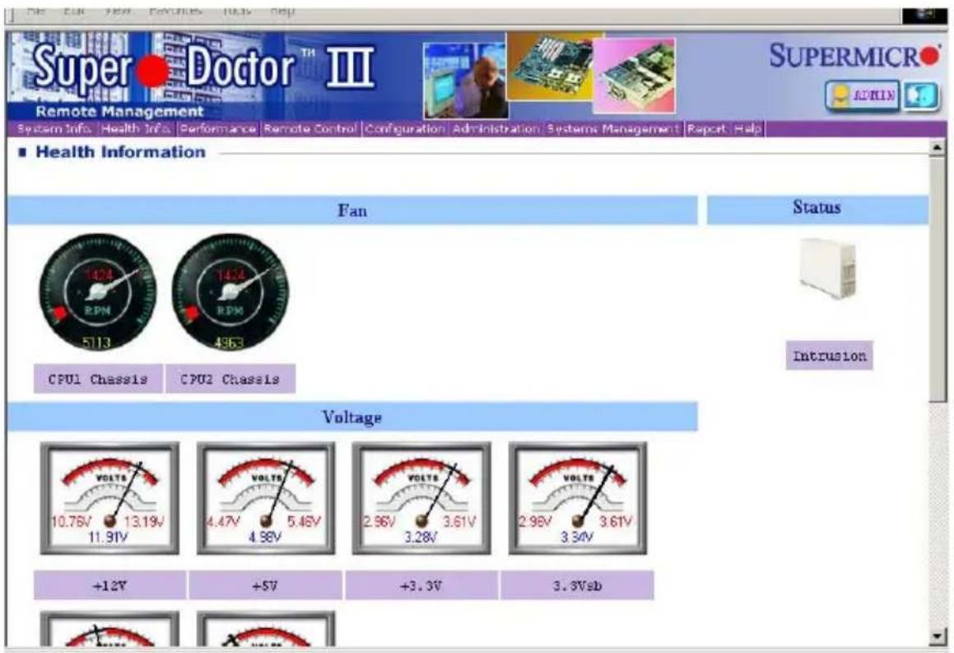Click the 4963 RPM reading
The image size is (954, 653).
pos(229,343)
